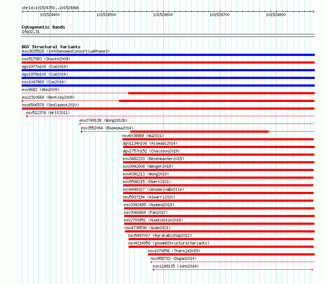
Task: Click the thick red bar of esv3552064
Action: click(199, 132)
